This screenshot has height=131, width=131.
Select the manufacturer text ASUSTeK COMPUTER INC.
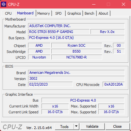50,26
